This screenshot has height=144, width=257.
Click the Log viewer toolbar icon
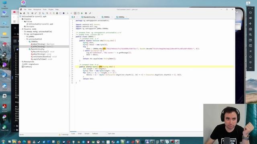(86, 13)
